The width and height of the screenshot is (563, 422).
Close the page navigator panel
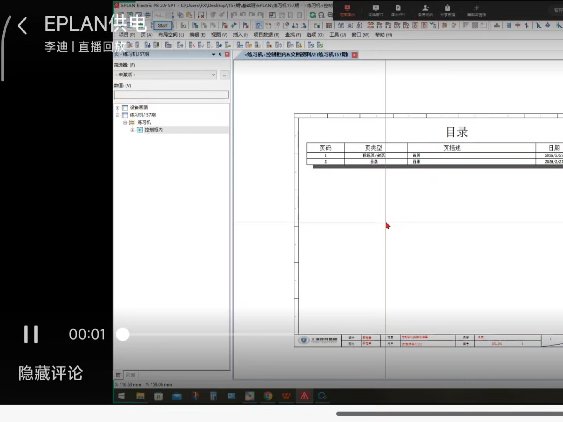(x=227, y=54)
